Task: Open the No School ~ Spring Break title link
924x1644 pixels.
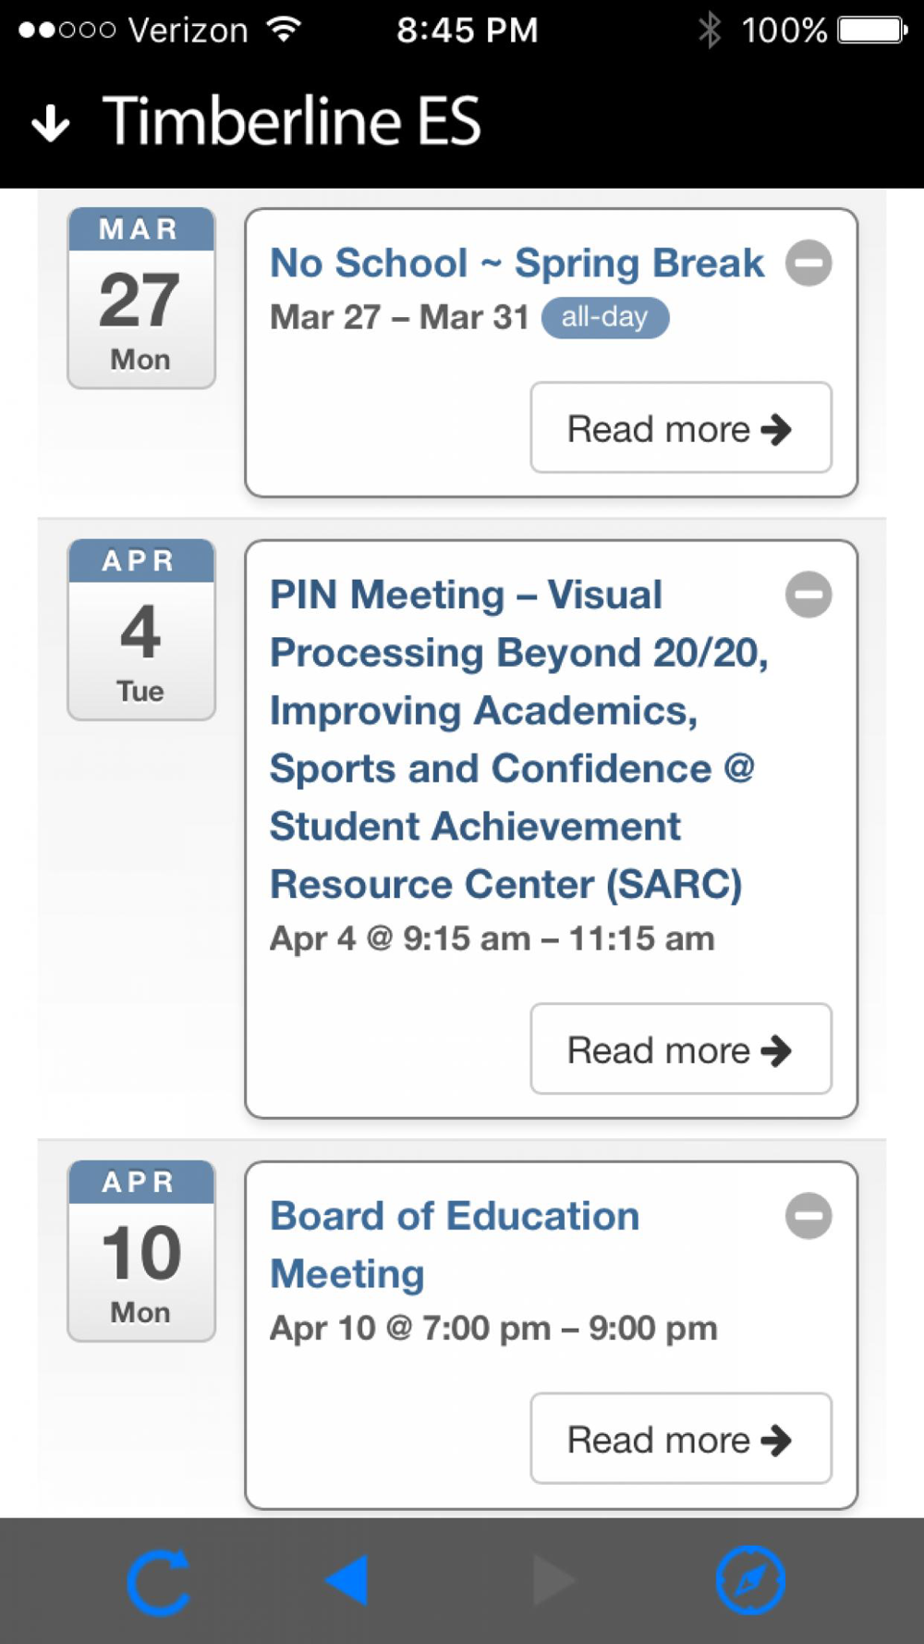Action: pos(517,263)
